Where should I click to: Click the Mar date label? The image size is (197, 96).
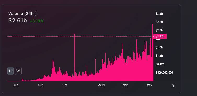tap(125, 85)
